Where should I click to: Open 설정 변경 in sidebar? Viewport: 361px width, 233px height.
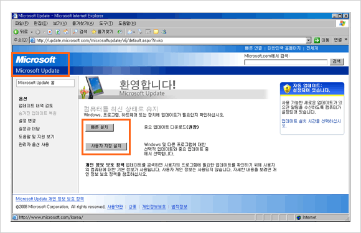click(27, 121)
